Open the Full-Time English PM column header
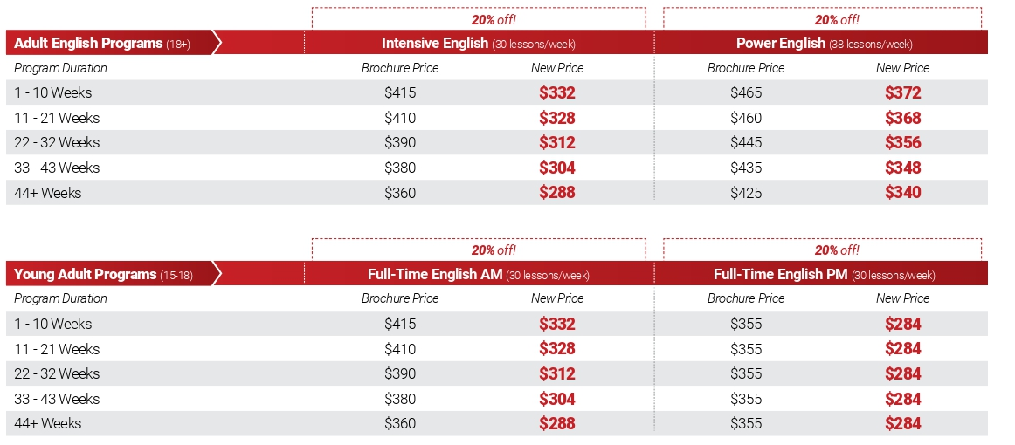Image resolution: width=1015 pixels, height=445 pixels. 824,274
